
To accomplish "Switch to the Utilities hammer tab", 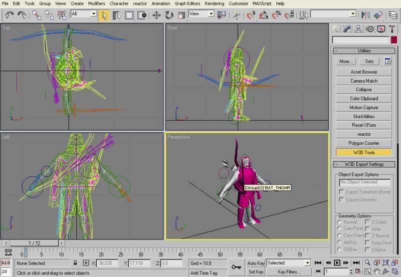I will point(392,29).
